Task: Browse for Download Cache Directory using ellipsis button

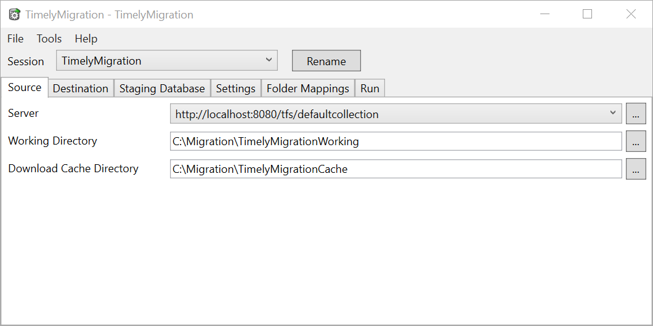Action: click(636, 169)
